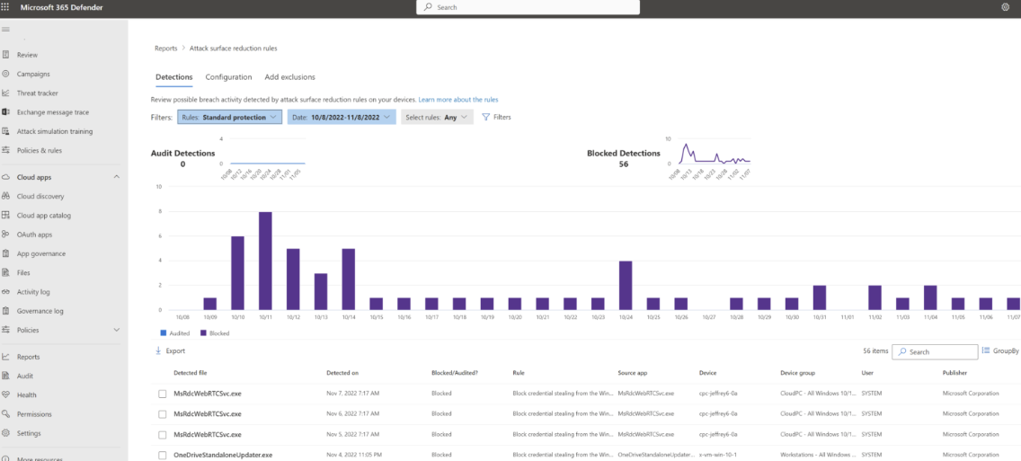Open Exchange message trace menu item

(53, 112)
